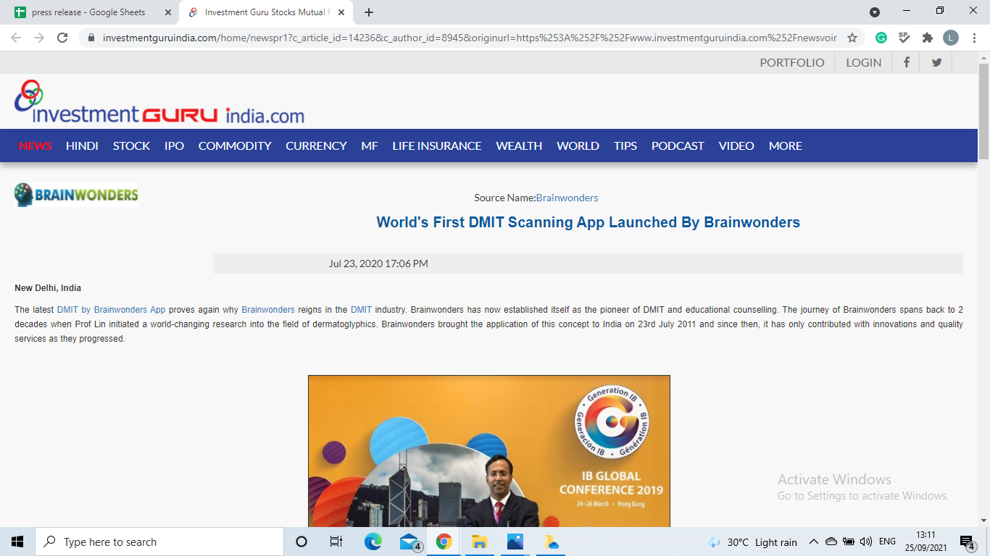Image resolution: width=990 pixels, height=556 pixels.
Task: Click the Windows taskbar search box
Action: pyautogui.click(x=159, y=542)
